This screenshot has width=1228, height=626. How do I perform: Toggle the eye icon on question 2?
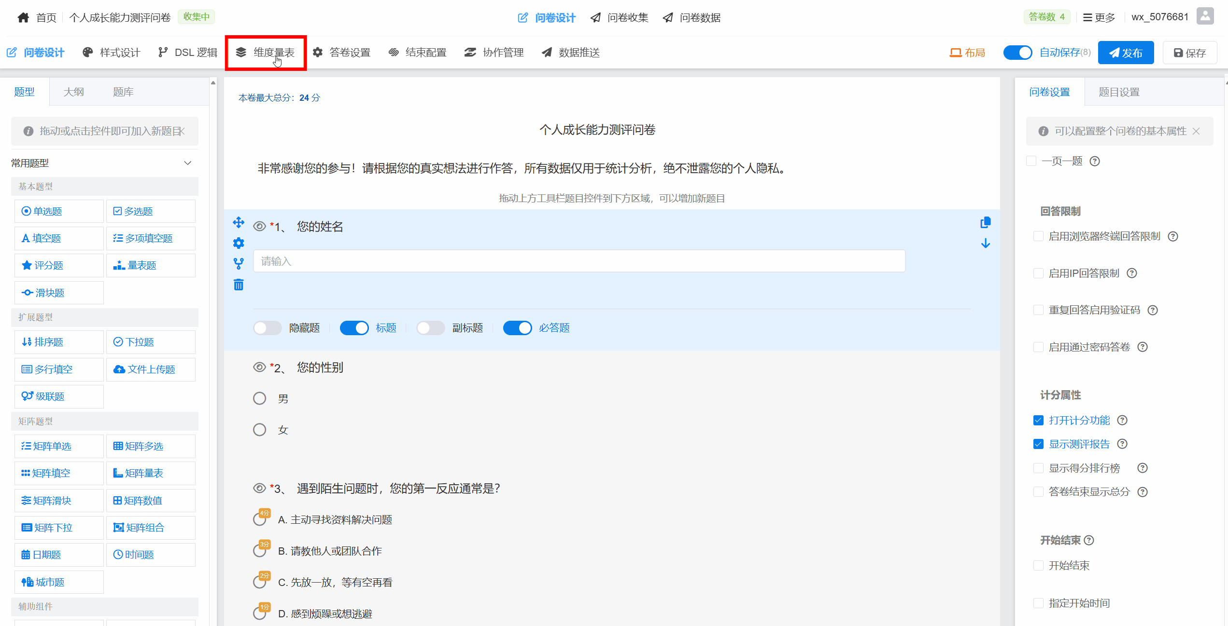[x=259, y=367]
